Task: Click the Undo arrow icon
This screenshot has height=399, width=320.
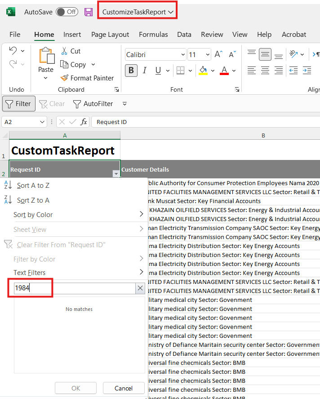Action: coord(13,51)
